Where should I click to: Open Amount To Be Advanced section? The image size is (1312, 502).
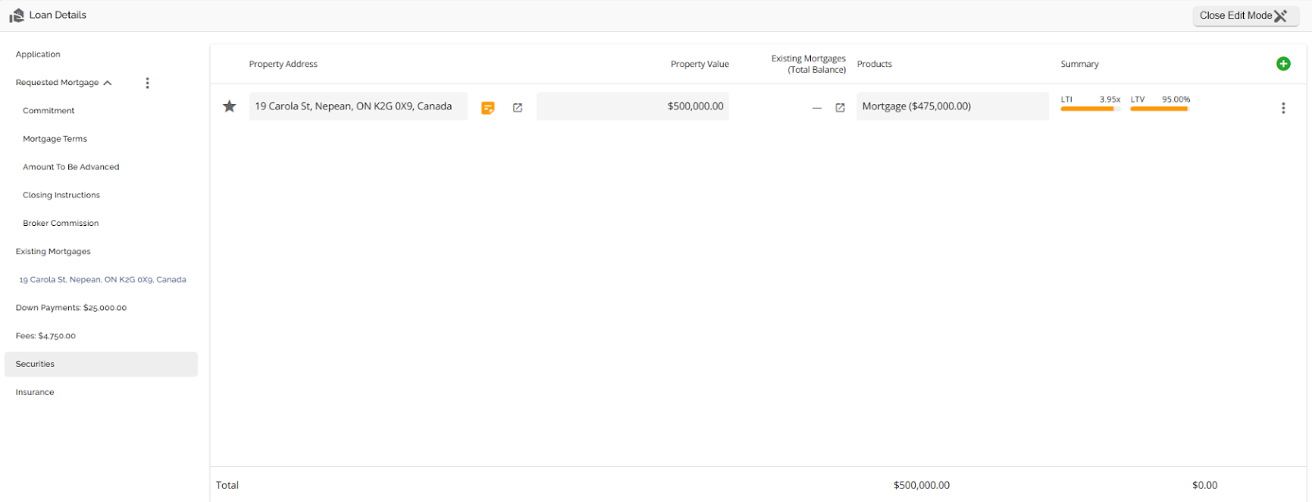pos(71,167)
